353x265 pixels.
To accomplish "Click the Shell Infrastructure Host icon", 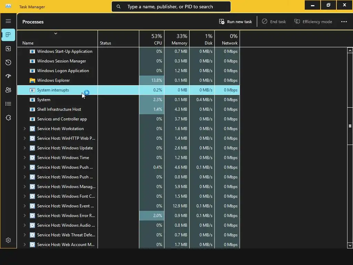I will pos(32,109).
